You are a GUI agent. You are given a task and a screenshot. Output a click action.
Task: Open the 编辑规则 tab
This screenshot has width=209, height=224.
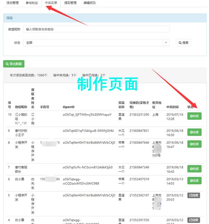click(x=90, y=3)
